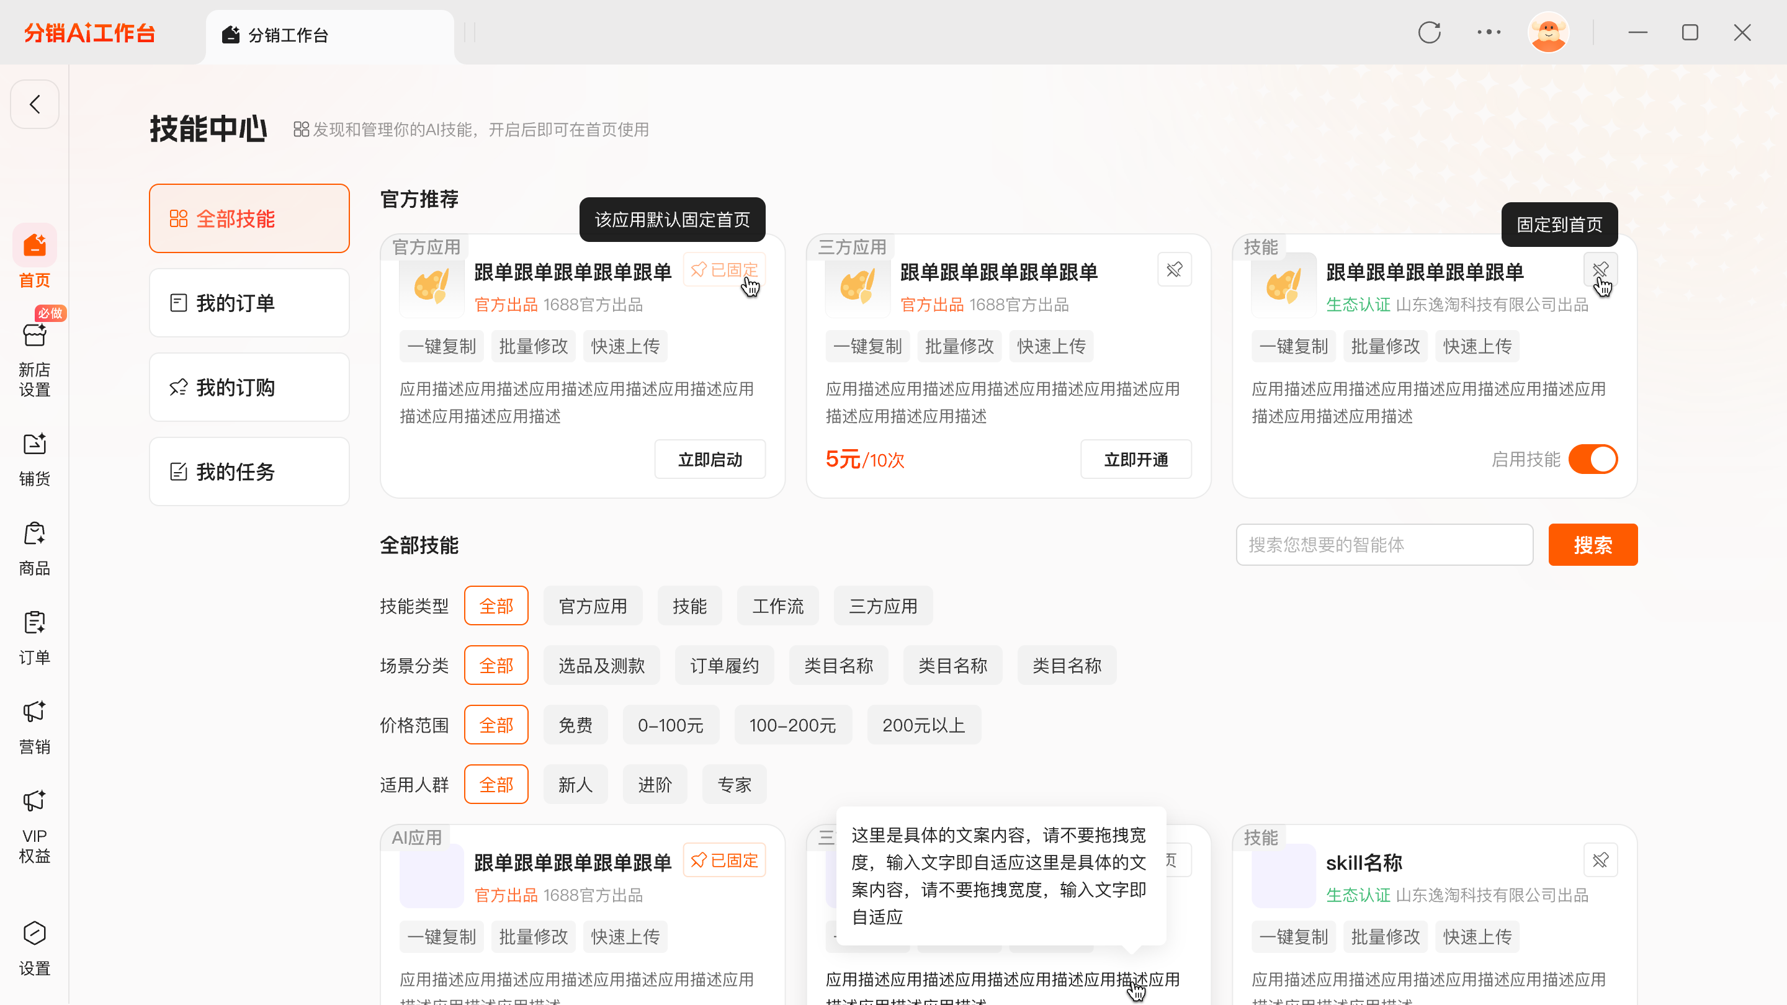The width and height of the screenshot is (1787, 1005).
Task: Switch to the 分销工作台 tab
Action: coord(329,35)
